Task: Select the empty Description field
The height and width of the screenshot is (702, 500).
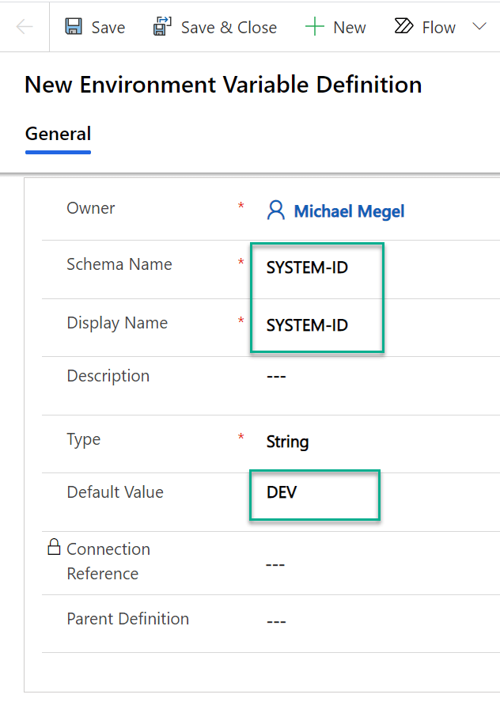Action: click(276, 376)
